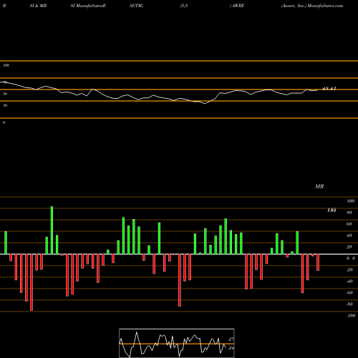358x358 pixels.
Task: Click the 80 label on the MR axis
Action: (349, 213)
